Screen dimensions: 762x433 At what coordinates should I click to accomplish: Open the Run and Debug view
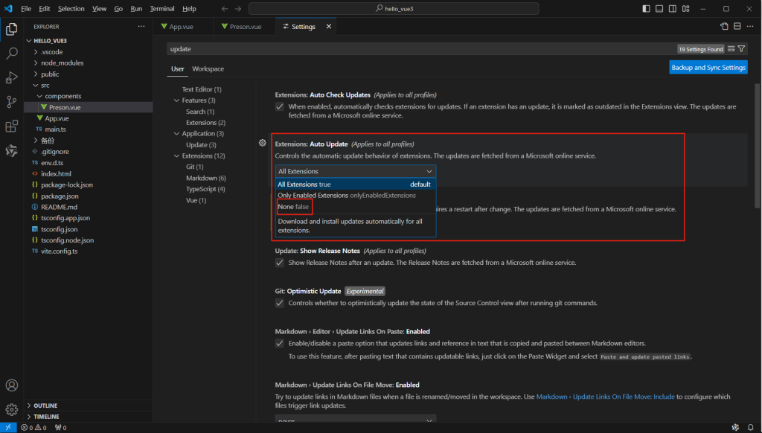point(12,78)
